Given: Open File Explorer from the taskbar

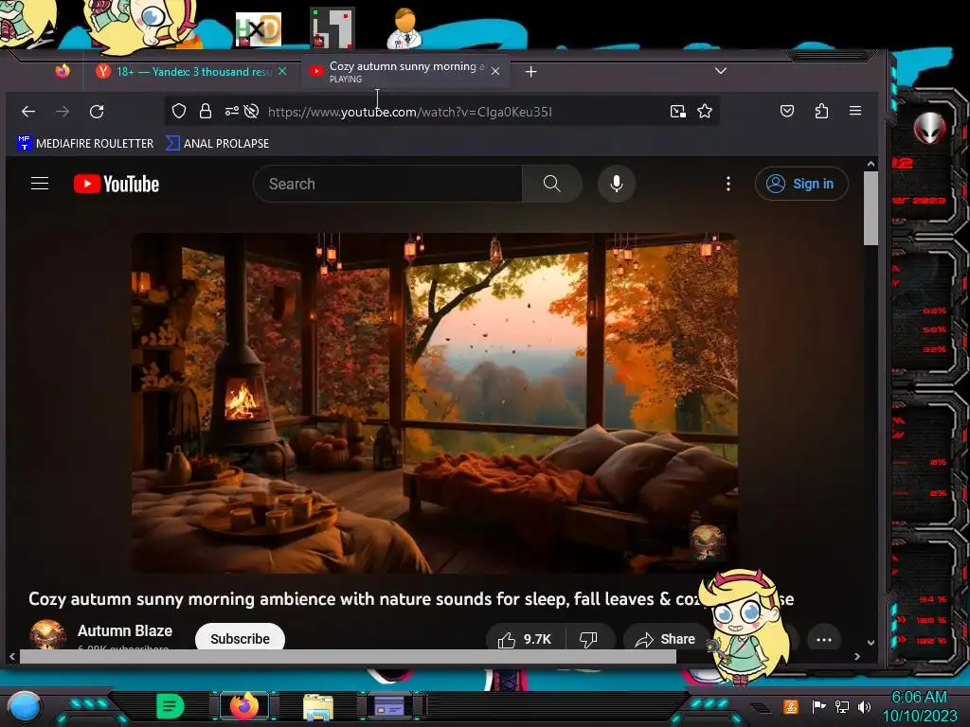Looking at the screenshot, I should pyautogui.click(x=318, y=707).
